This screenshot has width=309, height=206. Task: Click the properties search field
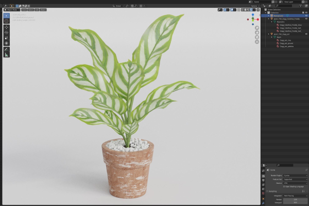[x=285, y=165]
